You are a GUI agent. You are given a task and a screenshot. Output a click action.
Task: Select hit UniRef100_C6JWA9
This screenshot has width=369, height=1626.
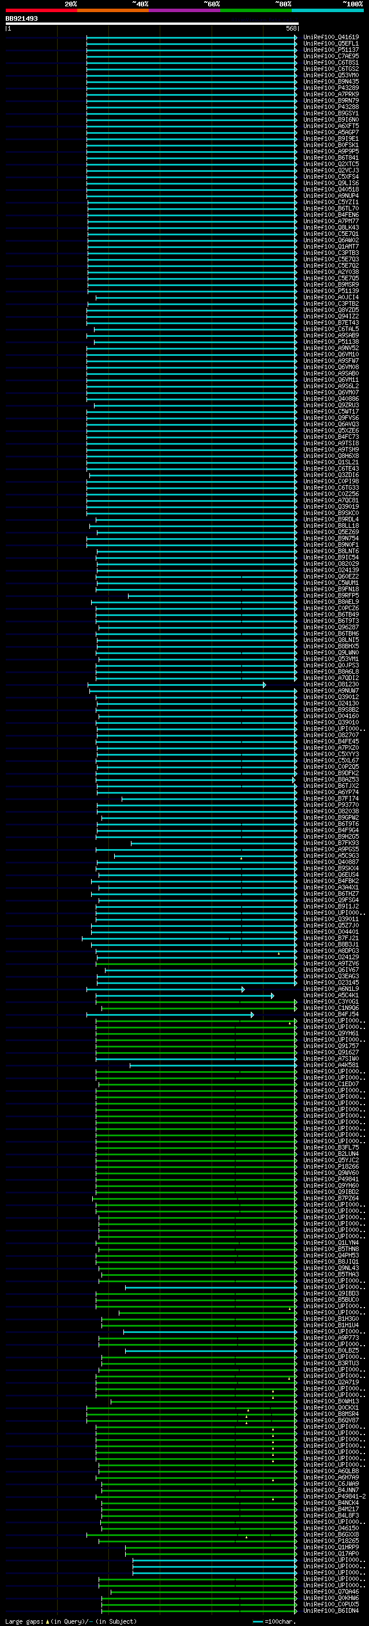(330, 1484)
